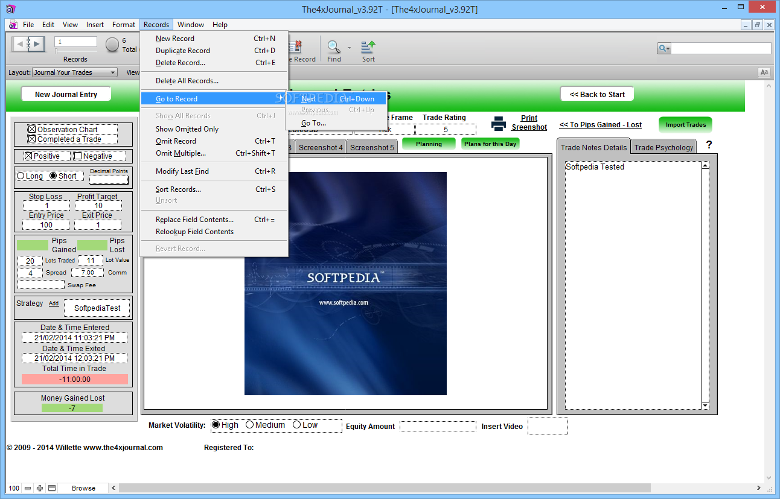The image size is (780, 499).
Task: Open the Screenshot 4 tab
Action: pos(321,147)
